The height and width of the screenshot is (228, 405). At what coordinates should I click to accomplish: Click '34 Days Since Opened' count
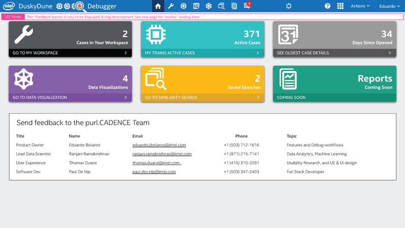[372, 37]
